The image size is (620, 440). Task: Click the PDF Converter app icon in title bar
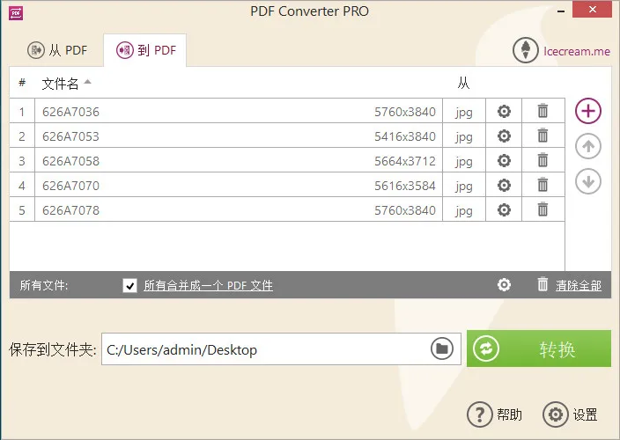[16, 13]
